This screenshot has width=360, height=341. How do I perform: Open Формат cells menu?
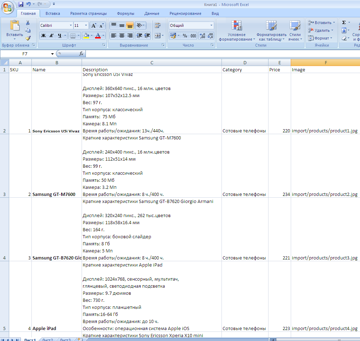(x=320, y=38)
